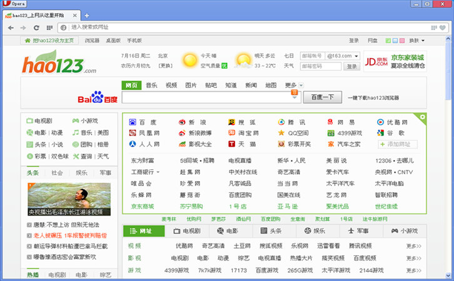The image size is (454, 281).
Task: Expand the 工商银行 bank dropdown
Action: [145, 172]
